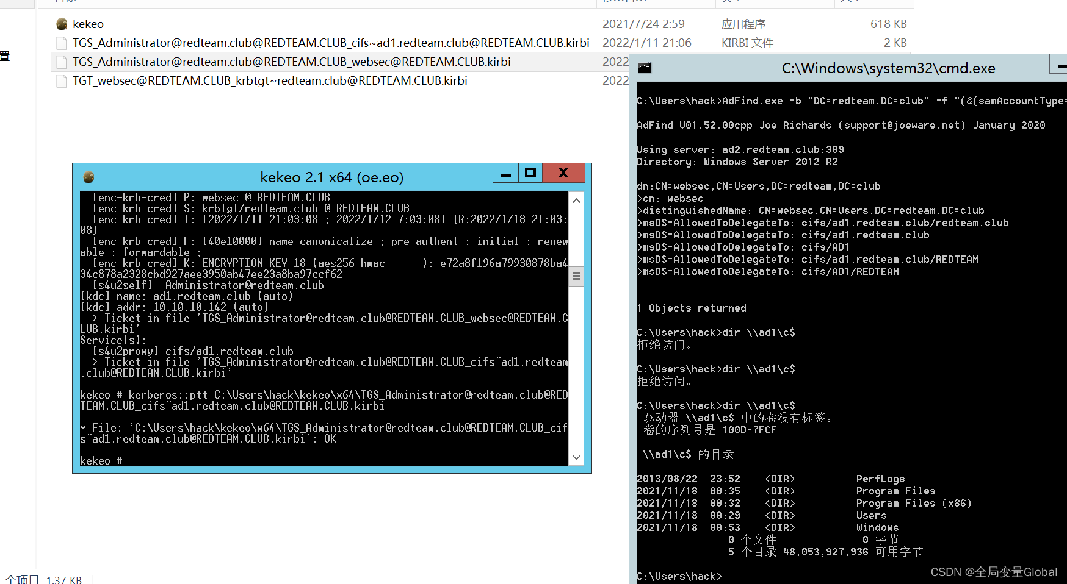
Task: Click the 'kerberos::ptt' command line in kekeo
Action: click(324, 400)
